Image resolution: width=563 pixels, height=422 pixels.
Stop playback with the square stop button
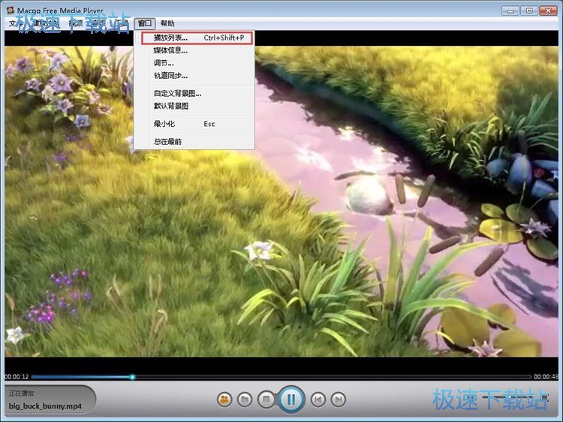tap(266, 399)
